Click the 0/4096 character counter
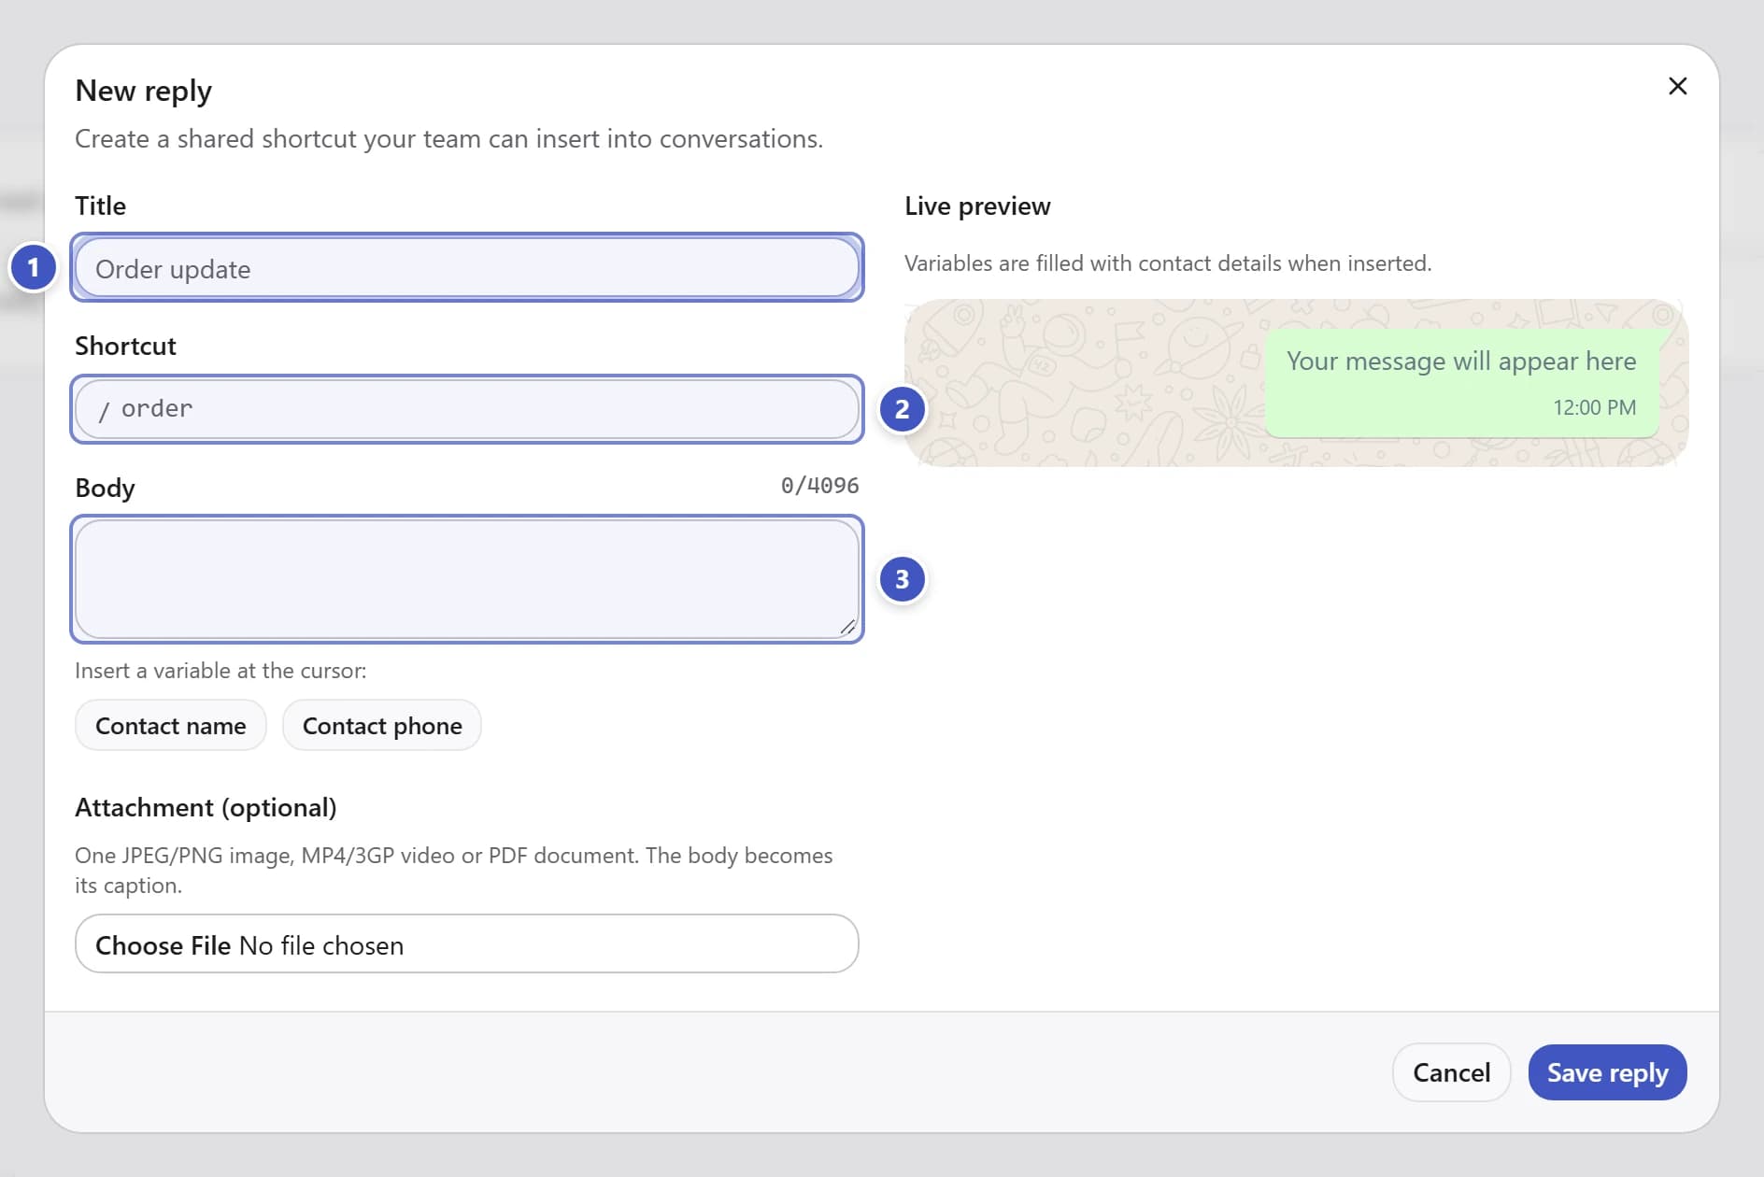The height and width of the screenshot is (1177, 1764). click(x=819, y=486)
